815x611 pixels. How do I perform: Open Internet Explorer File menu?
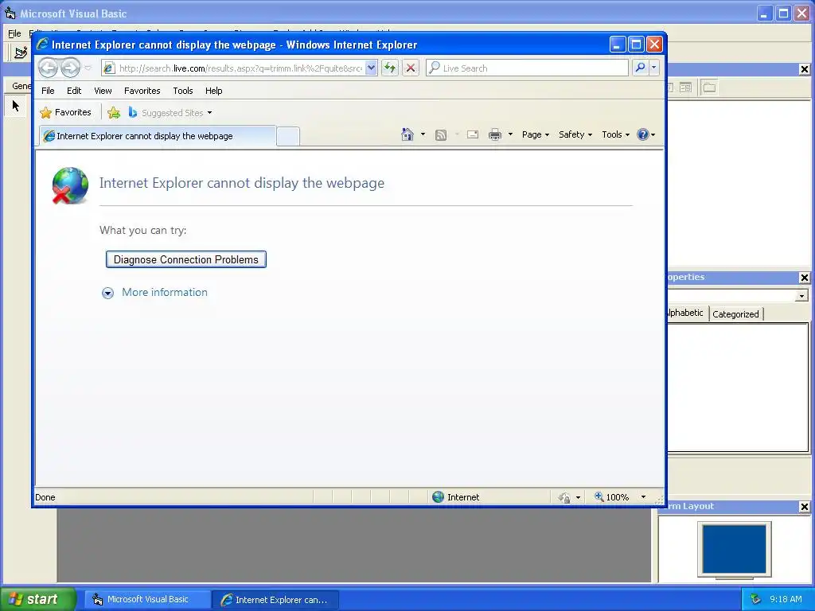click(x=48, y=91)
